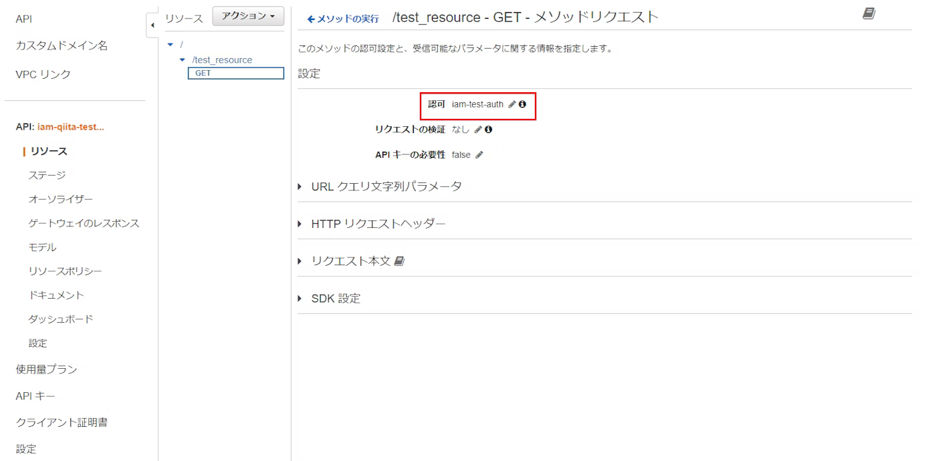Image resolution: width=936 pixels, height=461 pixels.
Task: Expand the SDK 設定 section
Action: (335, 299)
